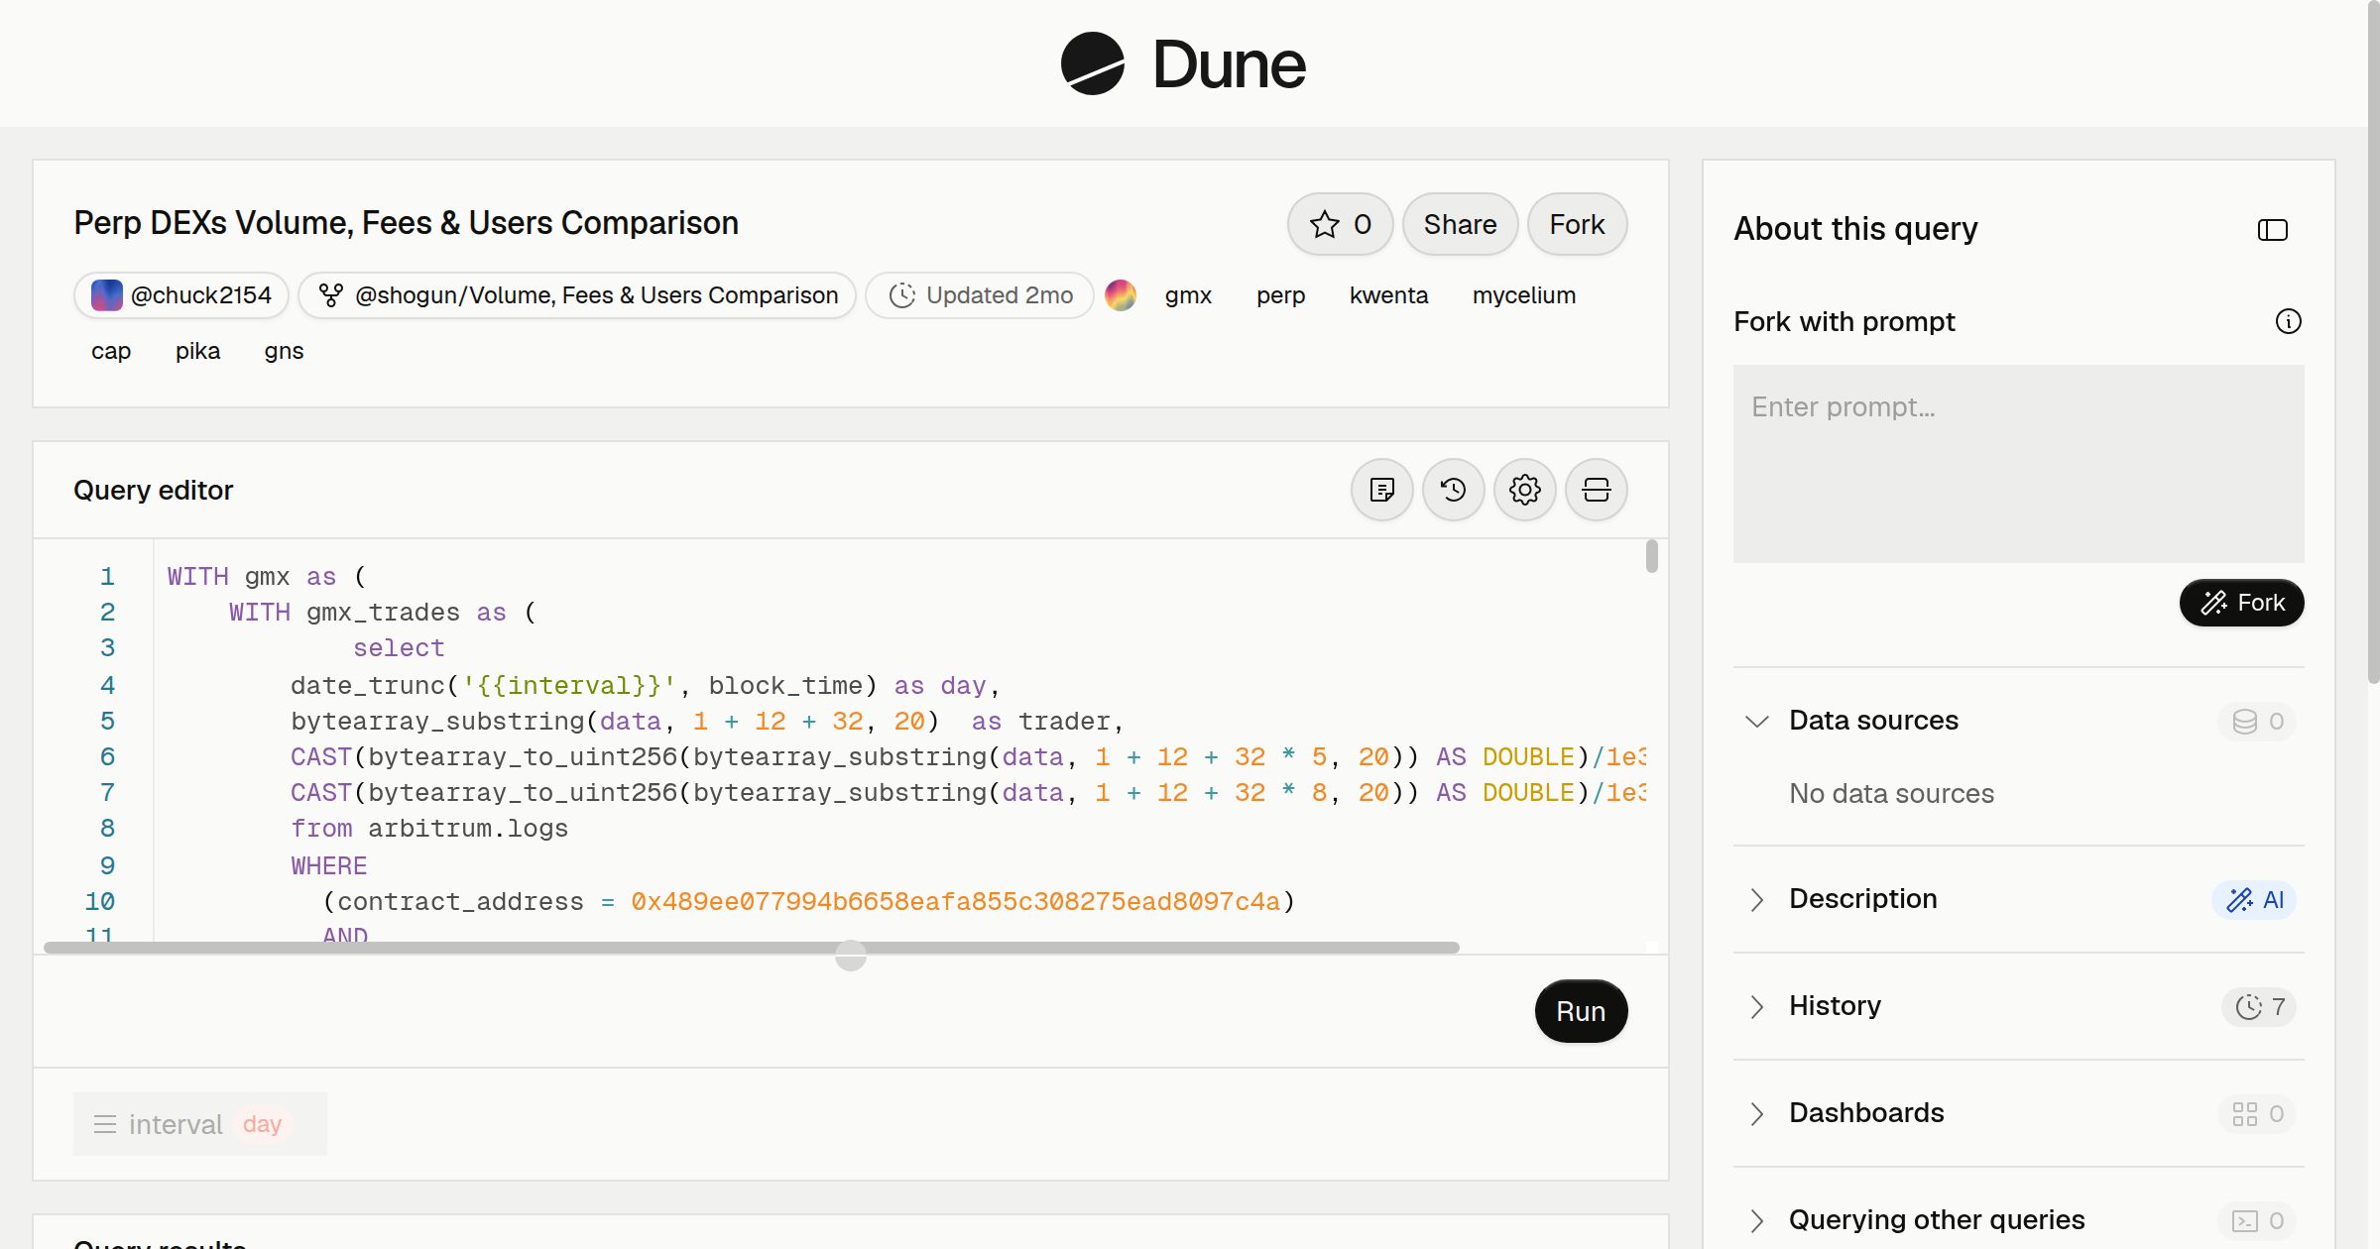Image resolution: width=2380 pixels, height=1249 pixels.
Task: Select the mycelium tag
Action: click(x=1523, y=295)
